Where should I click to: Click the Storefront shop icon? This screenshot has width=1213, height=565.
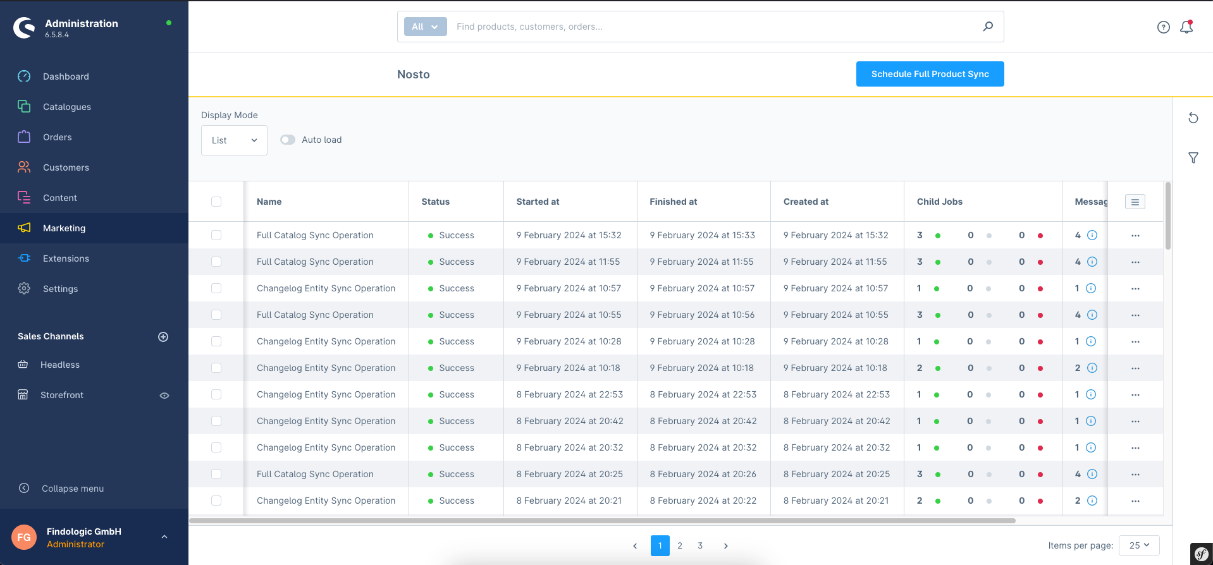23,395
